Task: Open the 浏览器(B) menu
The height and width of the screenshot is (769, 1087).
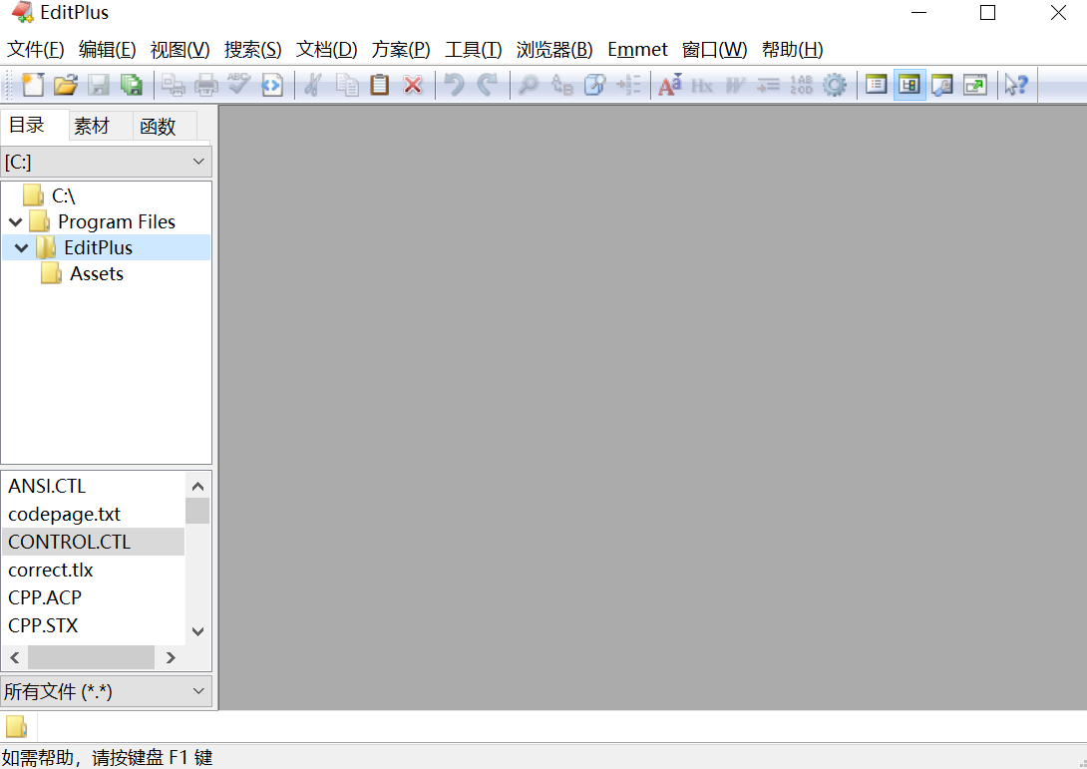Action: [x=554, y=49]
